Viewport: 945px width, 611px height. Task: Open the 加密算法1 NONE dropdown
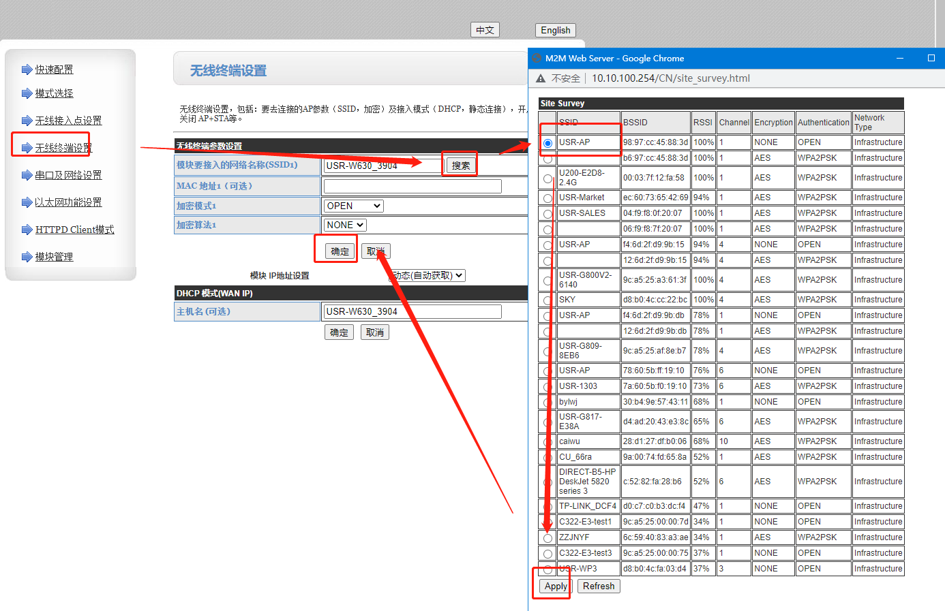[345, 225]
